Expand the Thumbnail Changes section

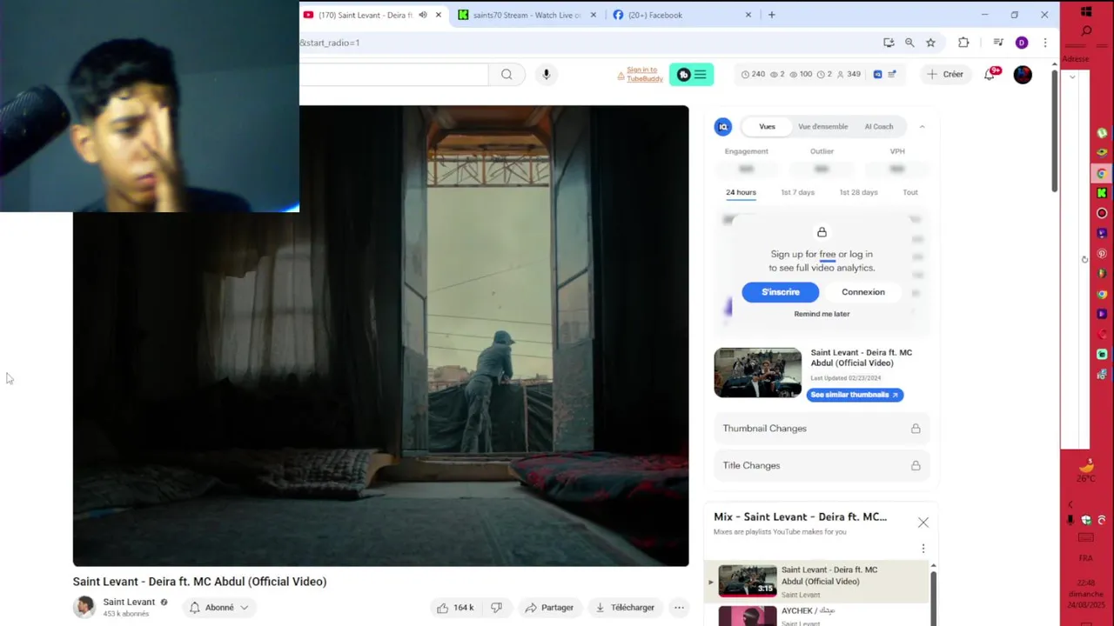pyautogui.click(x=822, y=429)
